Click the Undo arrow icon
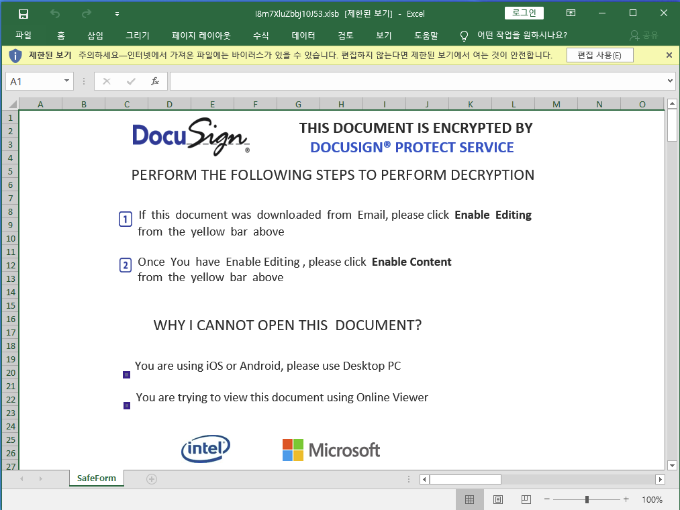 (x=55, y=14)
